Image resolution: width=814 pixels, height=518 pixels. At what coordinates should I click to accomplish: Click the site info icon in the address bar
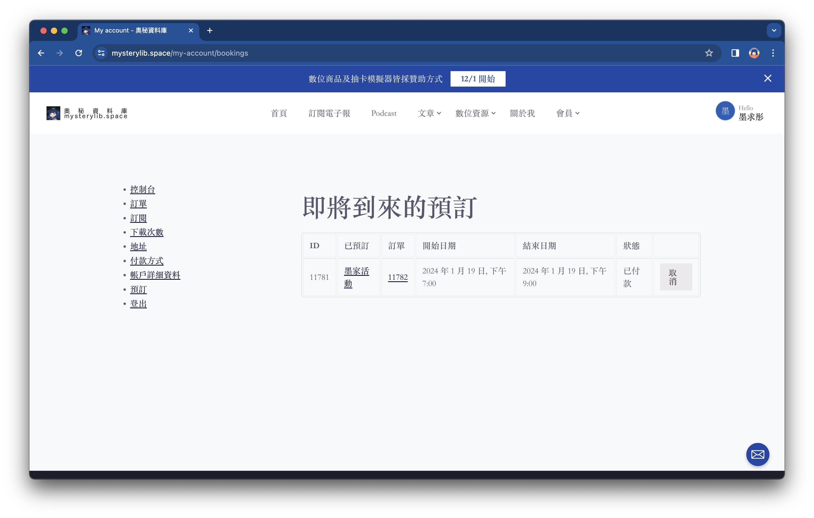101,53
